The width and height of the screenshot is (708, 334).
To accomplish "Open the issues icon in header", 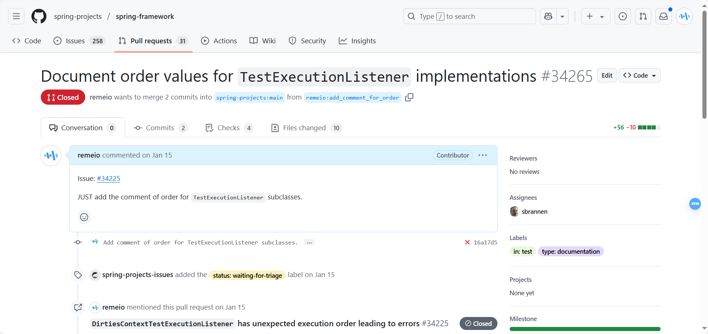I will pyautogui.click(x=623, y=16).
